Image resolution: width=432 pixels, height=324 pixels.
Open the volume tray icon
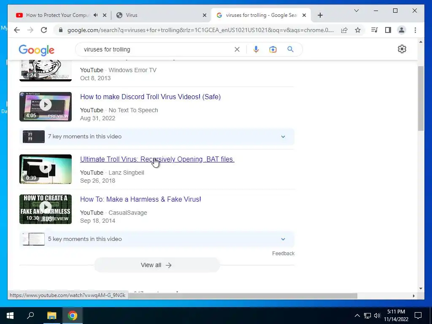point(377,316)
